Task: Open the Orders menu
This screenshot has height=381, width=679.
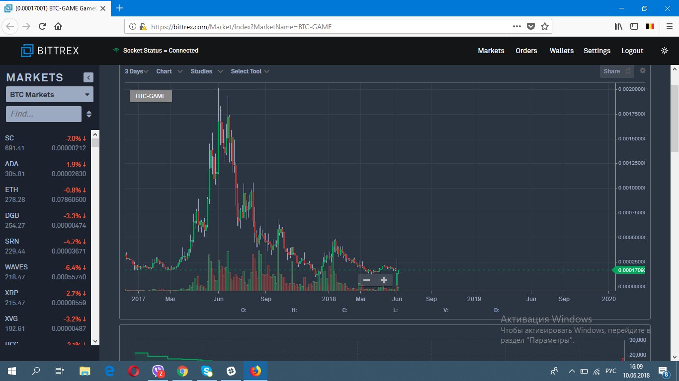Action: tap(526, 51)
